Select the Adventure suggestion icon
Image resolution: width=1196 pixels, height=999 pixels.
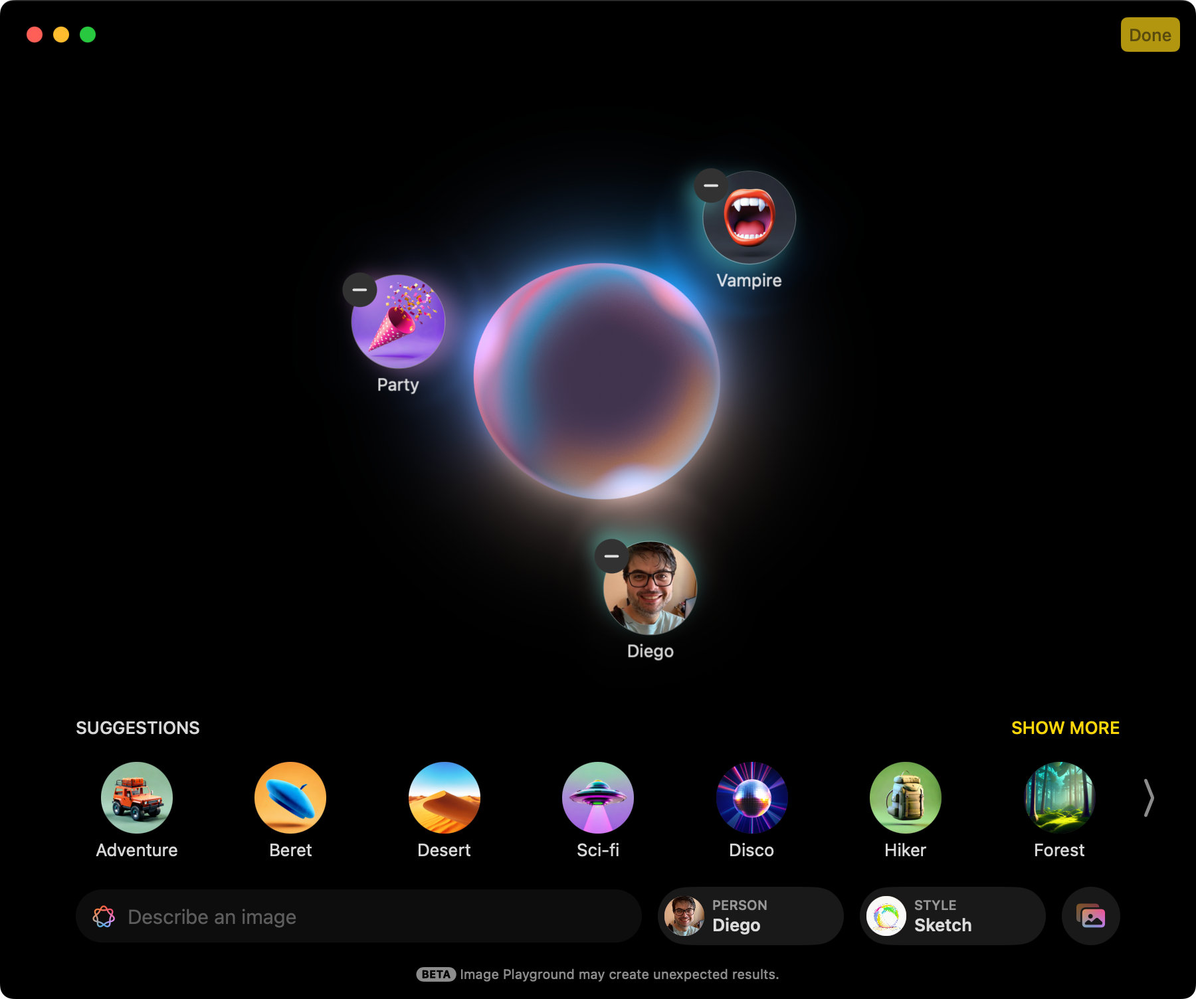pyautogui.click(x=136, y=798)
